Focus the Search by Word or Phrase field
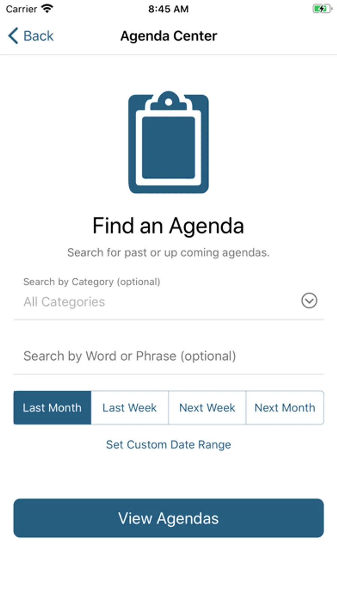Image resolution: width=337 pixels, height=599 pixels. (168, 356)
